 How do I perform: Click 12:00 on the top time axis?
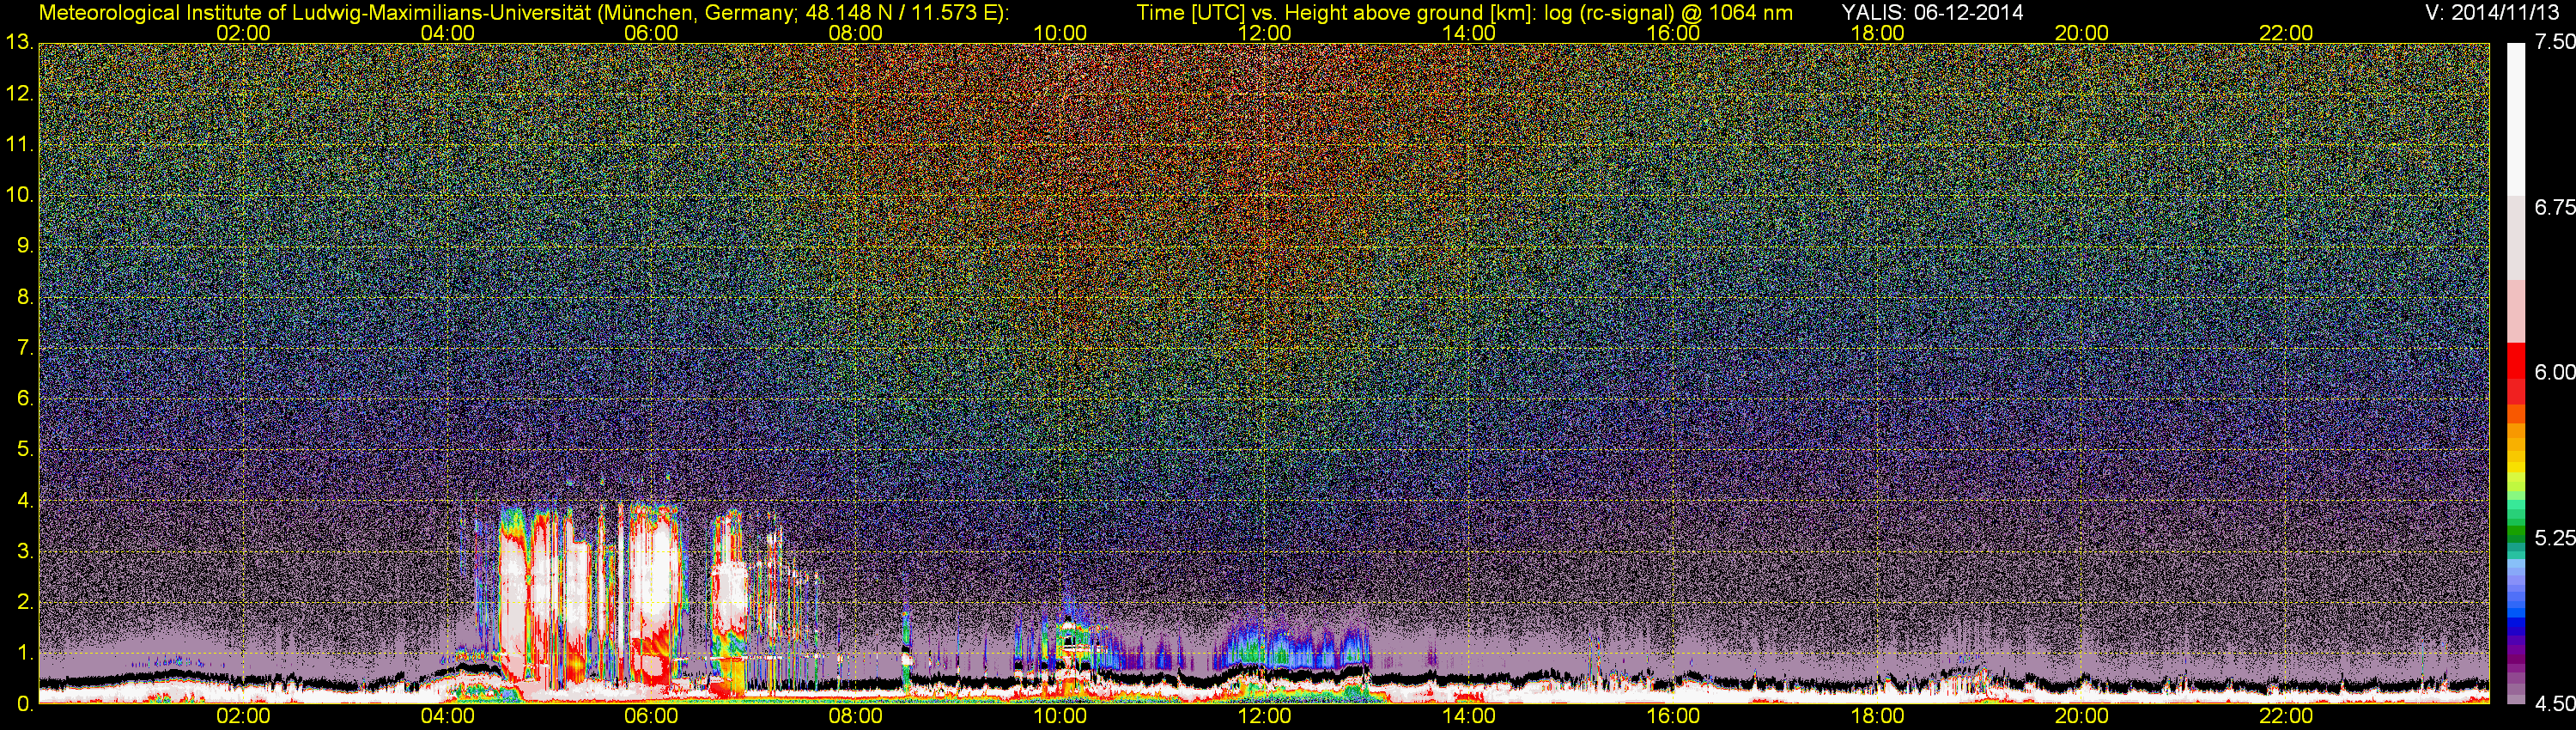click(1264, 33)
